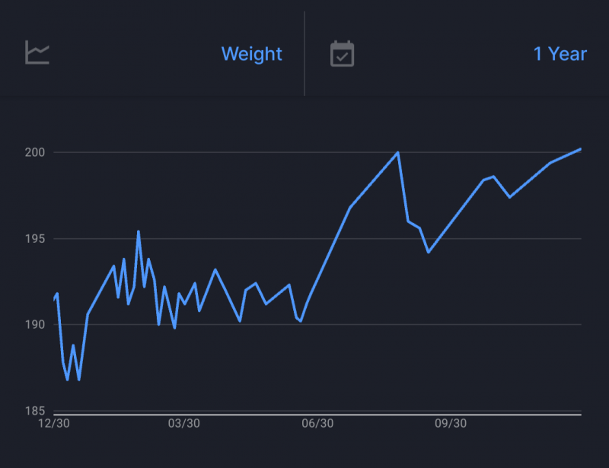
Task: Select the 09/30 date label
Action: click(451, 424)
